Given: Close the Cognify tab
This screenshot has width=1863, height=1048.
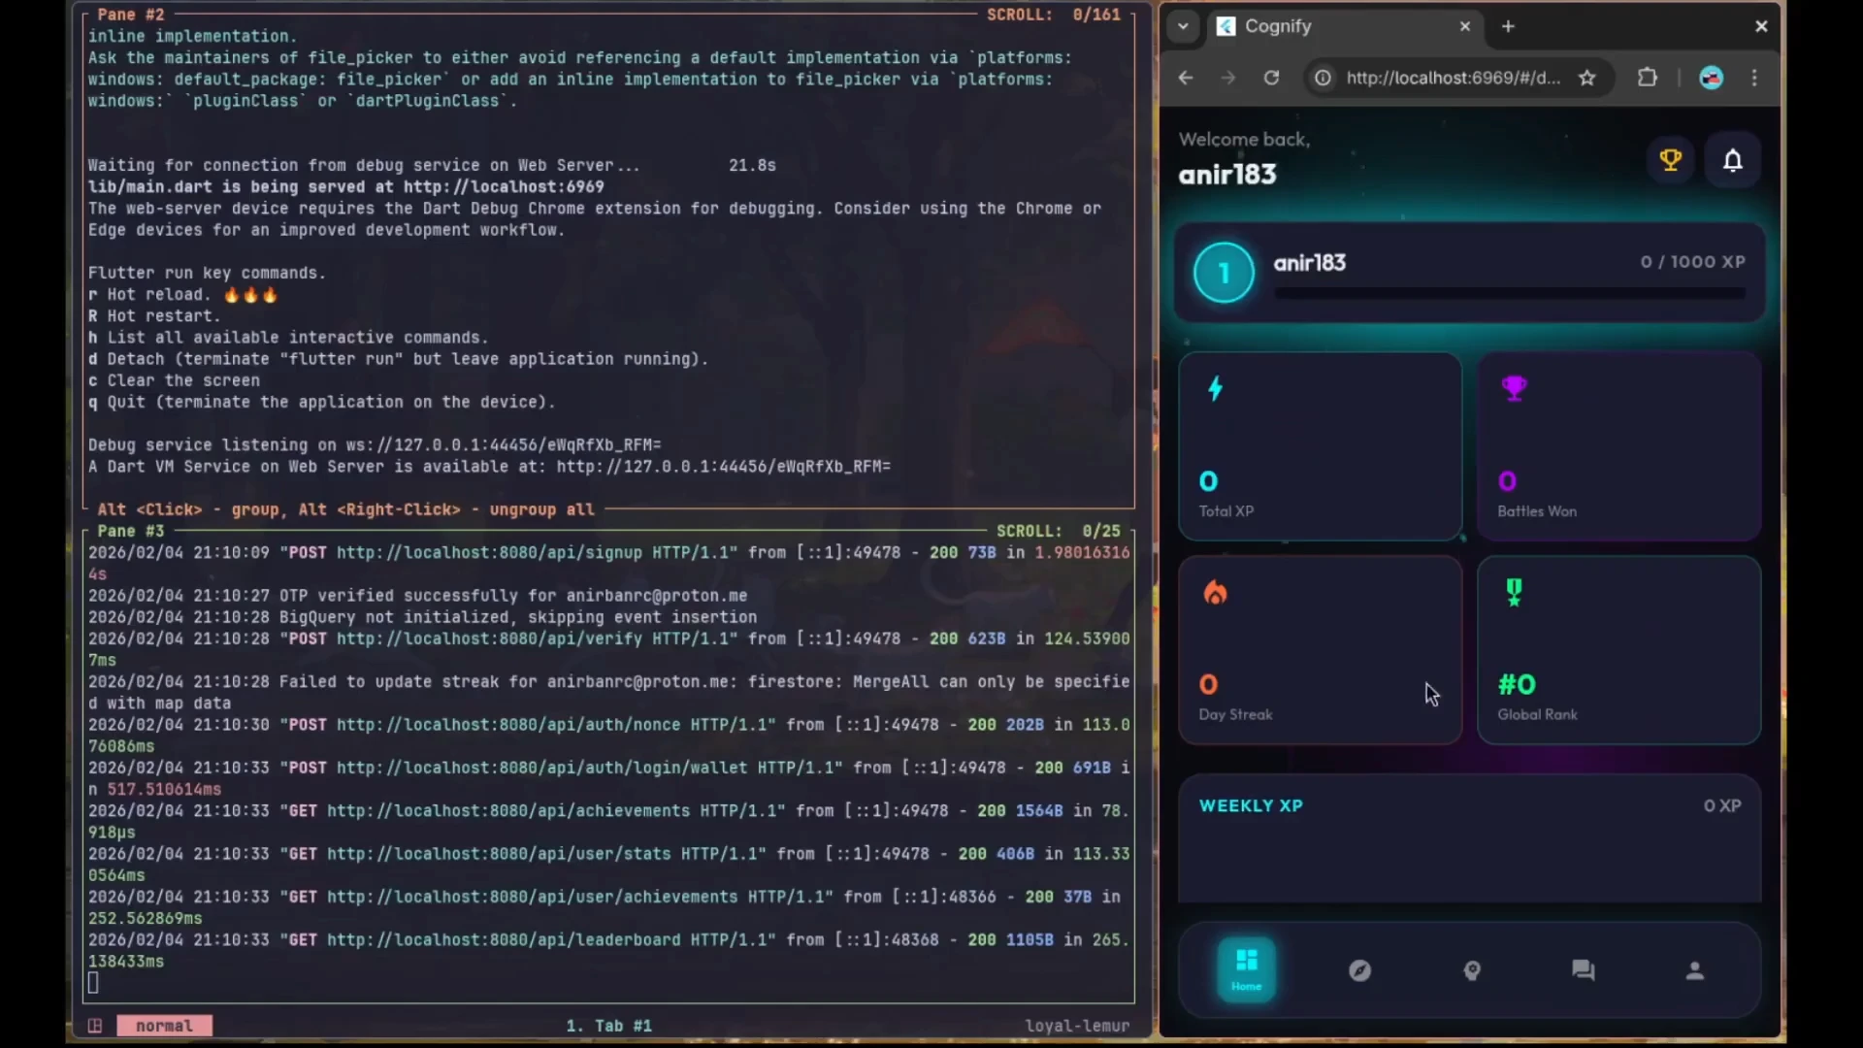Looking at the screenshot, I should 1465,26.
